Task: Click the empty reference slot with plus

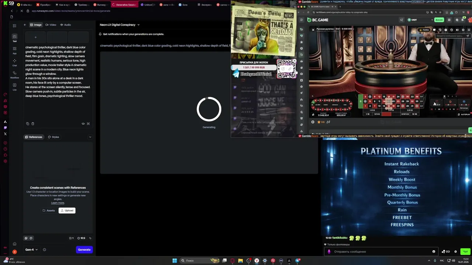Action: point(35,37)
